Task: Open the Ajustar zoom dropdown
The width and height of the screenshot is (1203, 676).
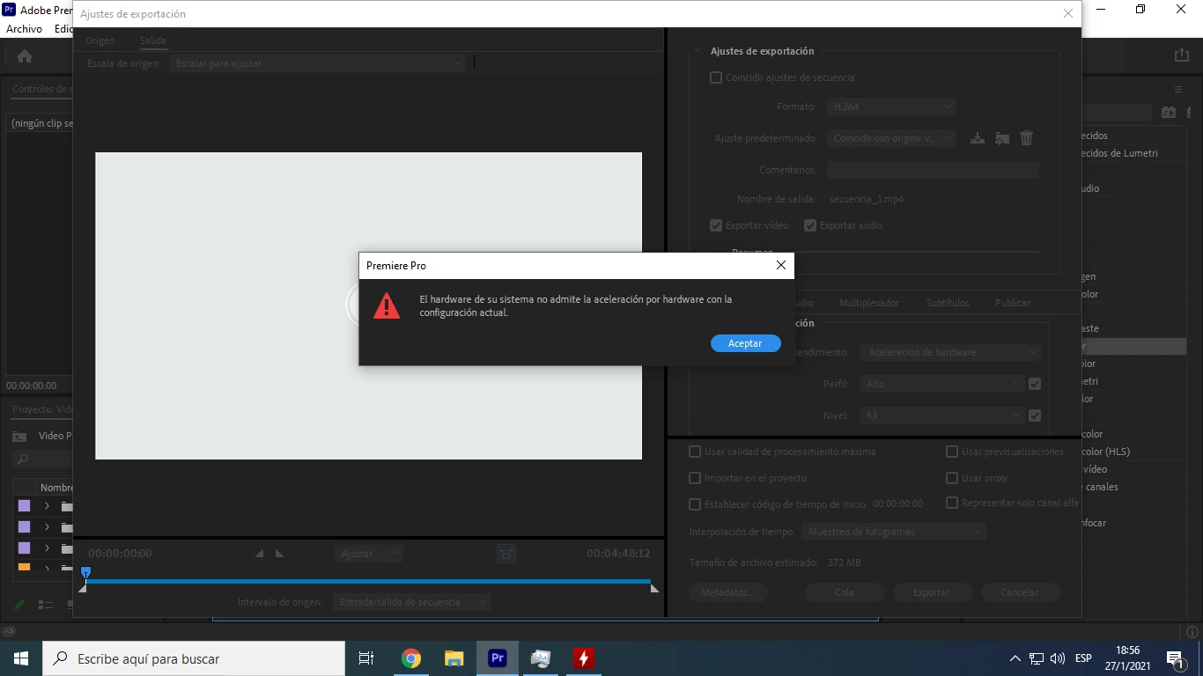Action: point(368,554)
